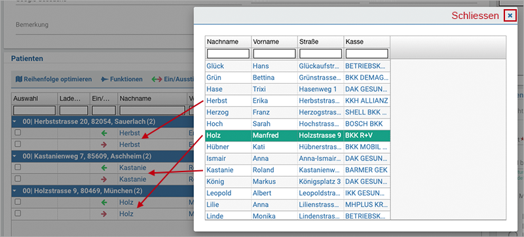The width and height of the screenshot is (524, 237).
Task: Click the Kasse cell KKH ALLIANZ
Action: pyautogui.click(x=366, y=100)
